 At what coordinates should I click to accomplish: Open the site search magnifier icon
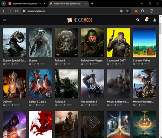pos(138,20)
